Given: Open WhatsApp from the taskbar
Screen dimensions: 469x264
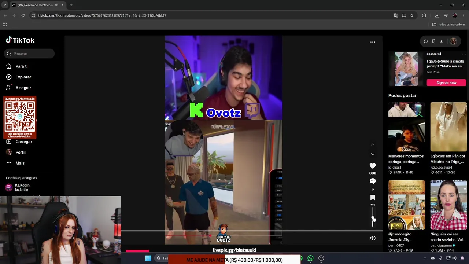Looking at the screenshot, I should pos(310,258).
